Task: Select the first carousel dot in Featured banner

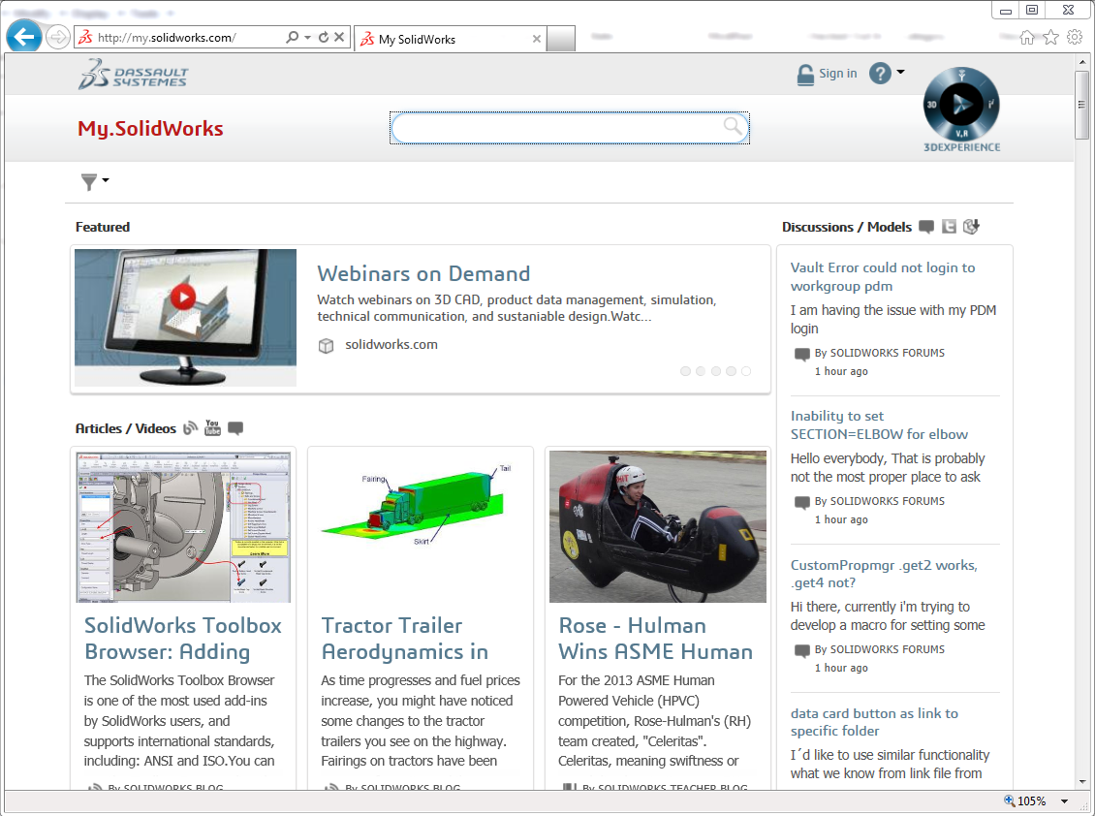Action: [686, 371]
